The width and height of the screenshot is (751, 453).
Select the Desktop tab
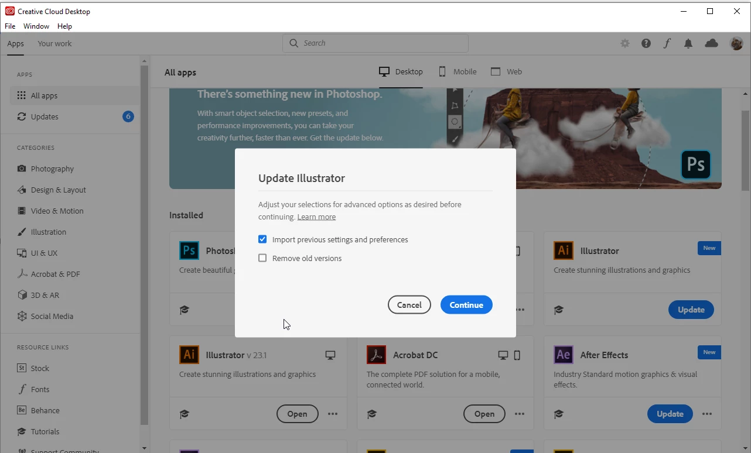click(401, 72)
